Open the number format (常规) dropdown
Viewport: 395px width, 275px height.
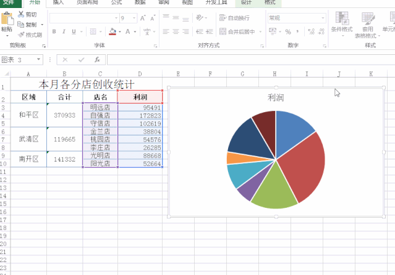point(323,18)
